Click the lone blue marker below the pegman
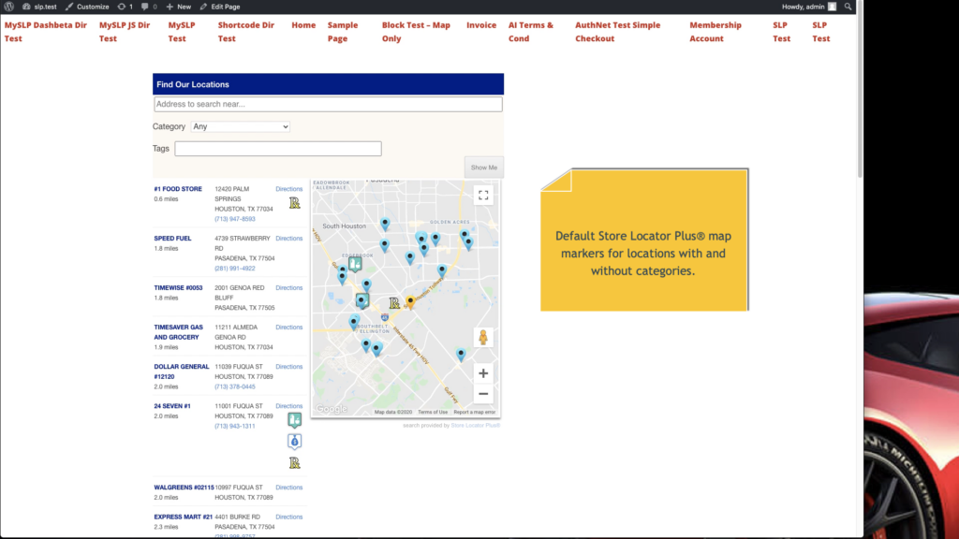The width and height of the screenshot is (959, 539). [461, 354]
